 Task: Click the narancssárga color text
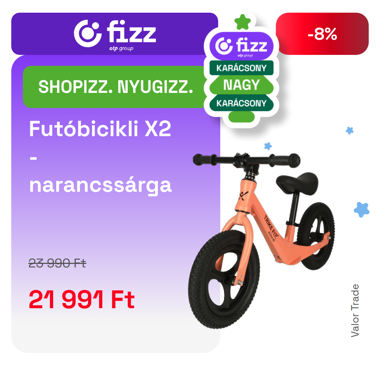coord(100,185)
